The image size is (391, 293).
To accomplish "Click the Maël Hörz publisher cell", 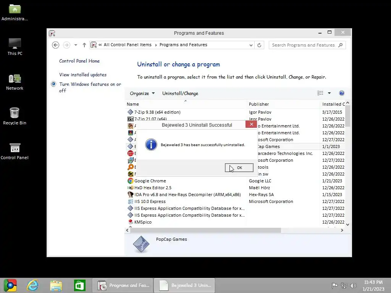I will pyautogui.click(x=259, y=188).
